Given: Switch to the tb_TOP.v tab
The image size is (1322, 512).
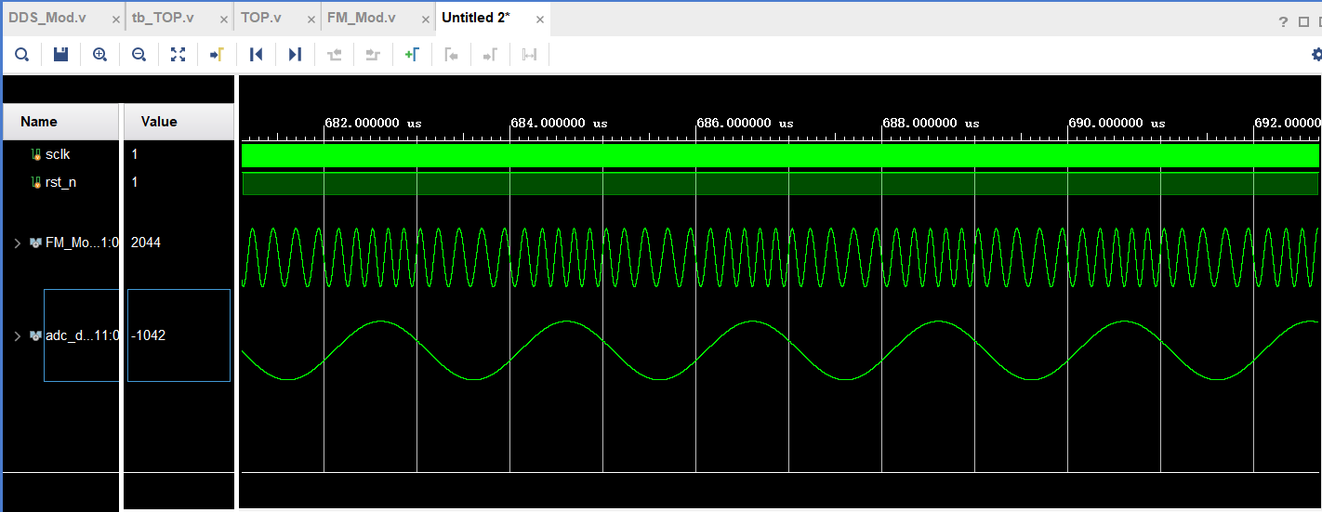Looking at the screenshot, I should click(x=163, y=18).
